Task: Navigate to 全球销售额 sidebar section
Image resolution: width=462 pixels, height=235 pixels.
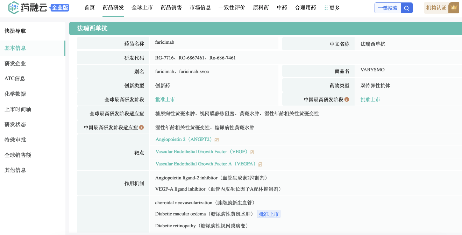Action: (18, 155)
